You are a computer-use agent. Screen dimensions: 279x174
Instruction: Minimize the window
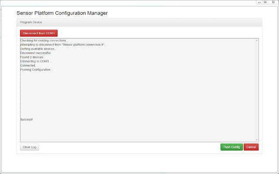259,2
